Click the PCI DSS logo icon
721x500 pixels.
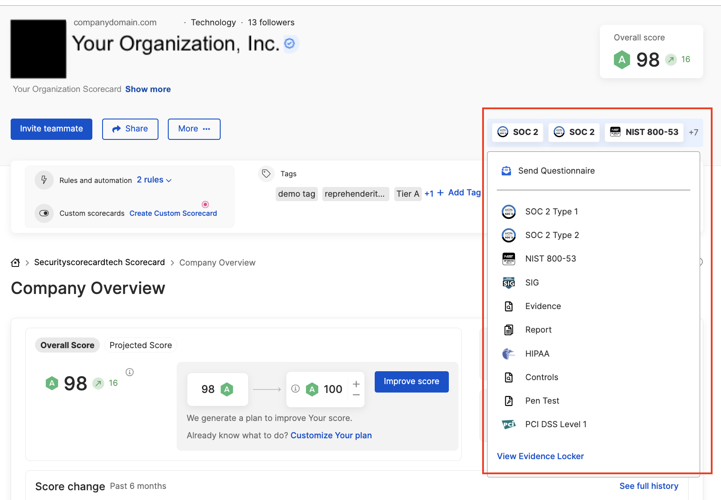click(x=509, y=425)
